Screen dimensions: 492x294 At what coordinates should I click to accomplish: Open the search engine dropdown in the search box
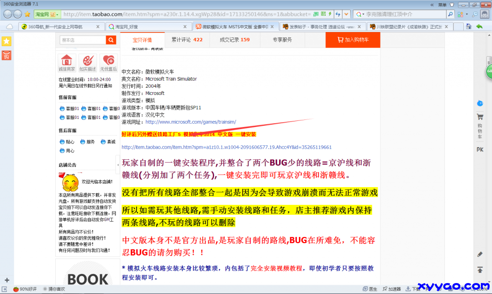click(363, 14)
